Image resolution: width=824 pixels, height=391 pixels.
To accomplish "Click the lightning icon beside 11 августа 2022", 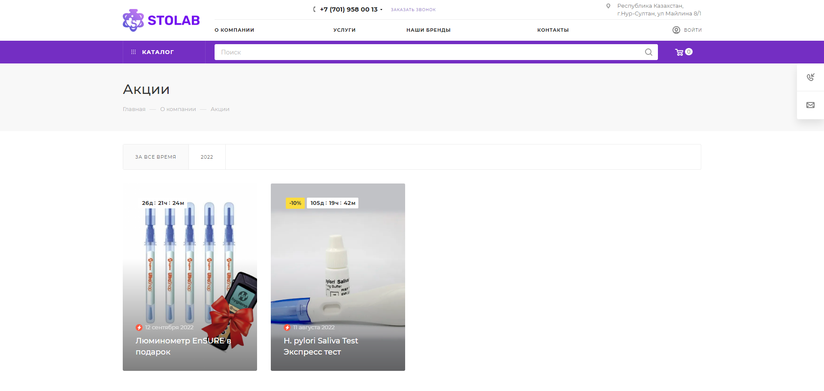I will pos(287,328).
